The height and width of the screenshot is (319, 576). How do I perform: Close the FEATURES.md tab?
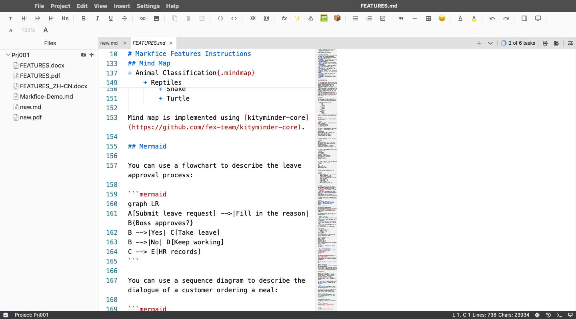pos(171,43)
